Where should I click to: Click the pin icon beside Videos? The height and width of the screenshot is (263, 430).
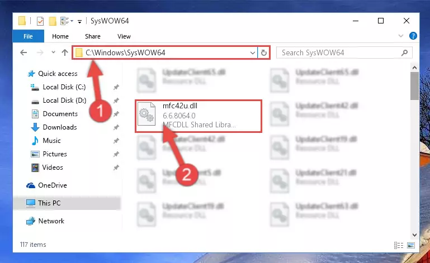(116, 168)
